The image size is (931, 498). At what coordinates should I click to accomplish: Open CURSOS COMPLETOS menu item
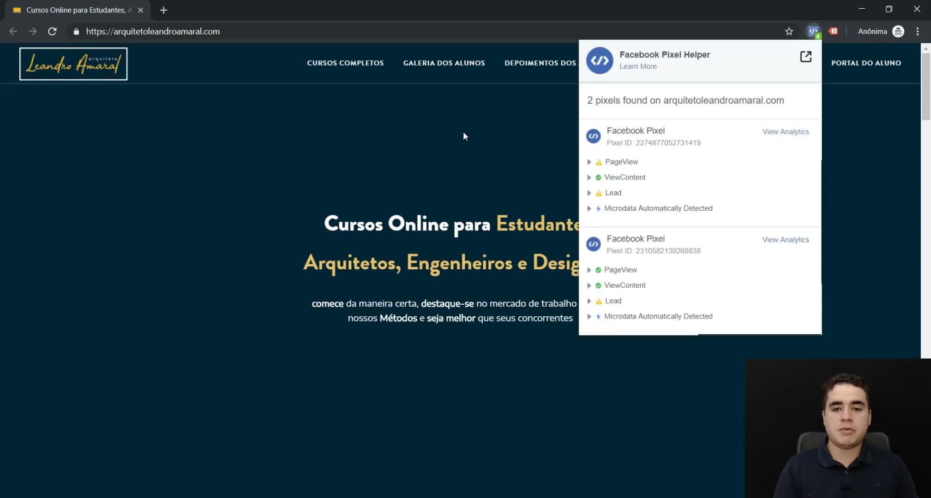point(345,63)
